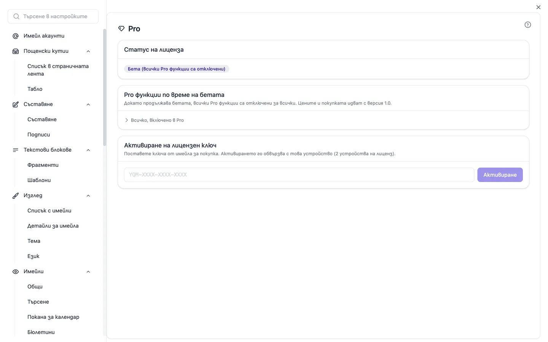Image resolution: width=548 pixels, height=342 pixels.
Task: Click the Активиране на лицензен ключ heading
Action: [170, 145]
